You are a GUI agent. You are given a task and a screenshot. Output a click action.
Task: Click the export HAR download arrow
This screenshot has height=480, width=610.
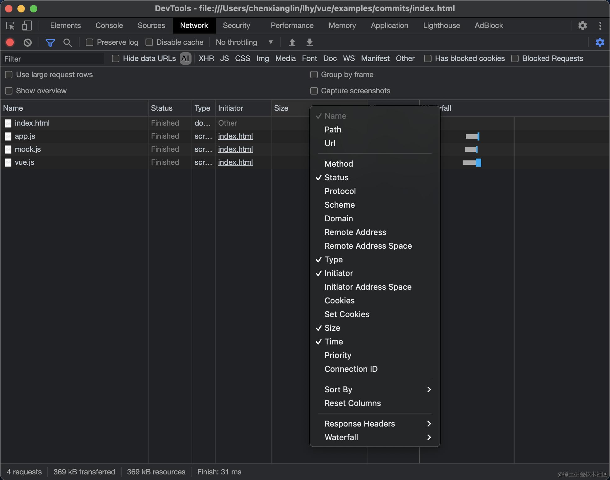click(309, 42)
